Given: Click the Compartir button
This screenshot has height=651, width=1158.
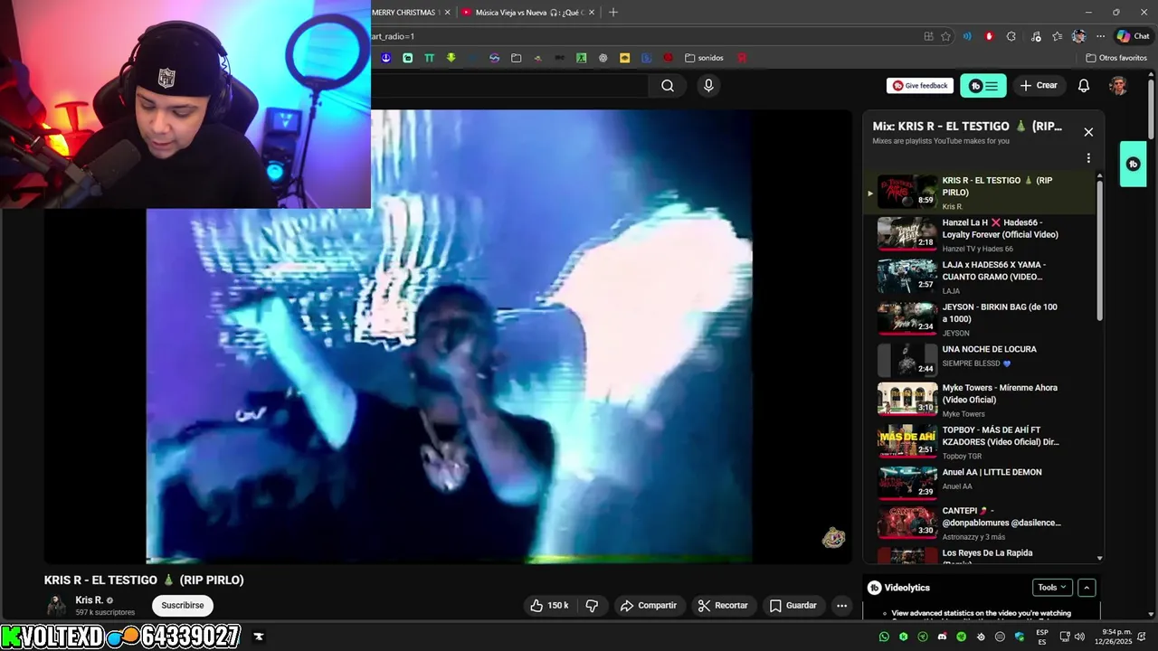Looking at the screenshot, I should click(x=648, y=606).
